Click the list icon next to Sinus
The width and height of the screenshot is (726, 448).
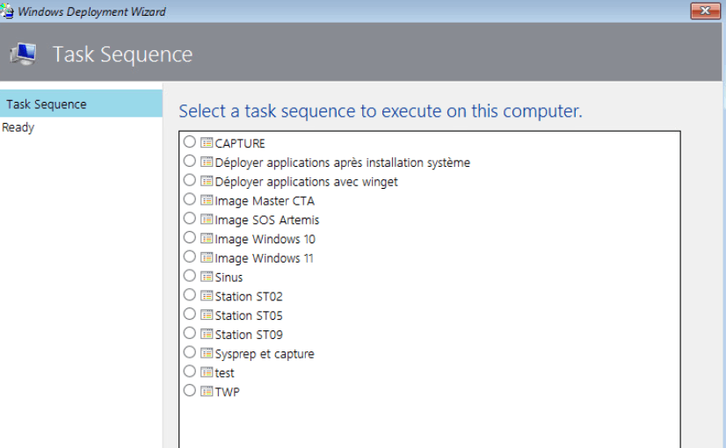207,277
